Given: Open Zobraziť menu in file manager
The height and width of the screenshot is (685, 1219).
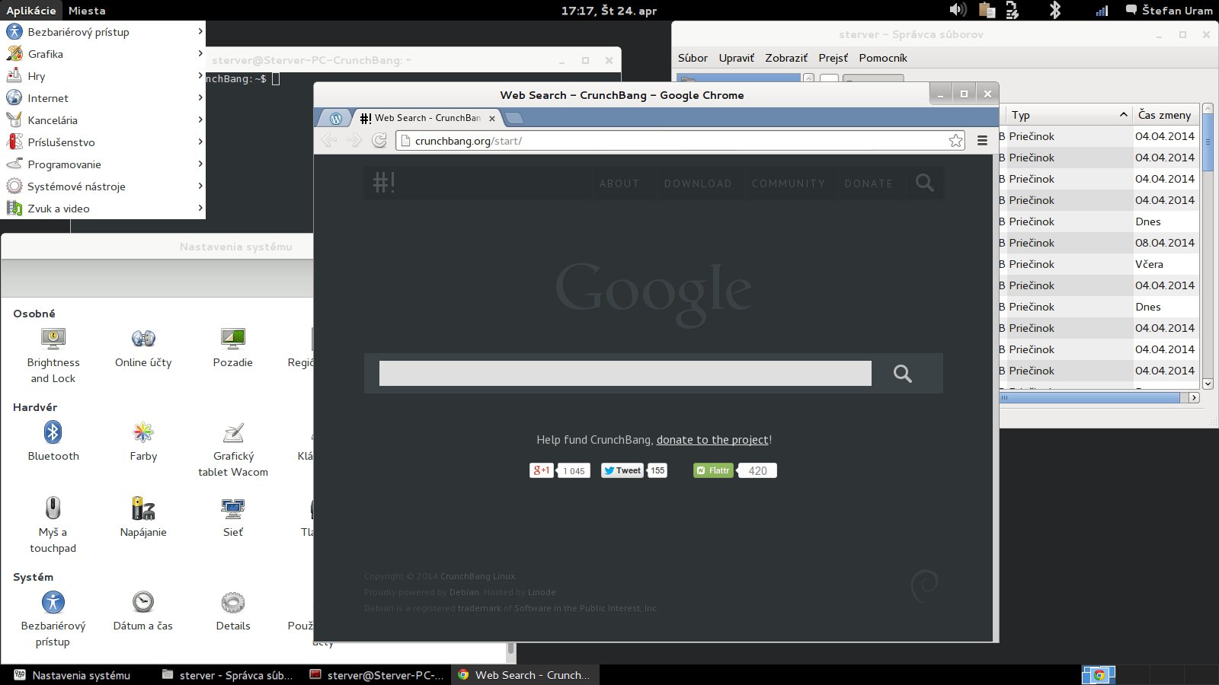Looking at the screenshot, I should [x=786, y=58].
